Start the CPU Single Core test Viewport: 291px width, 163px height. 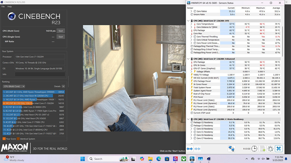[x=61, y=37]
